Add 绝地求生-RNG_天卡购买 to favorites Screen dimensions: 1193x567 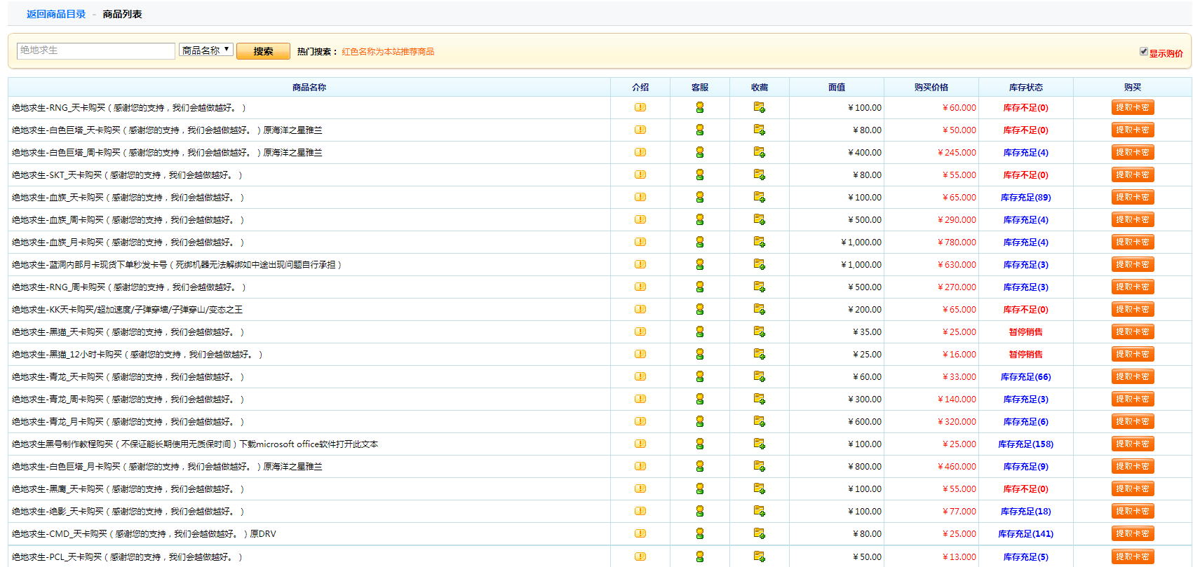coord(759,107)
